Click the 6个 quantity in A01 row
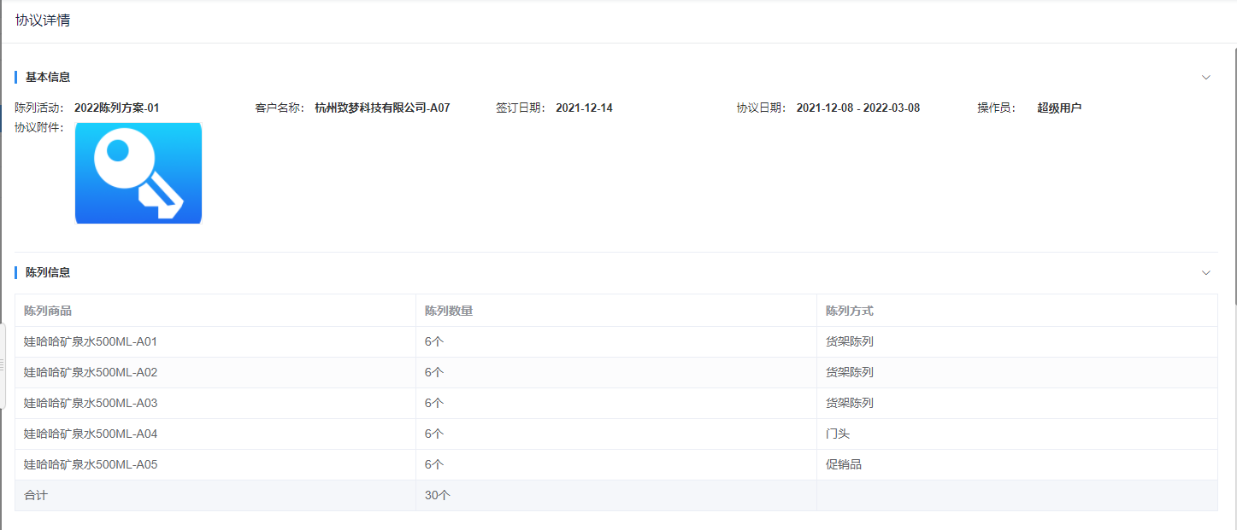This screenshot has height=530, width=1237. point(434,342)
